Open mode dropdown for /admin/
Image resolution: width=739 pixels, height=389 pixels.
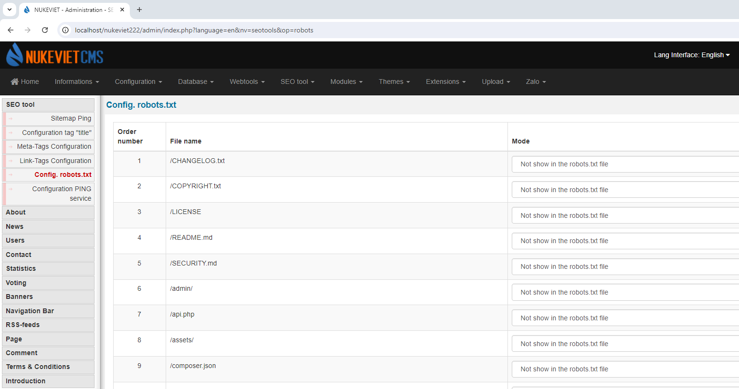(x=625, y=292)
